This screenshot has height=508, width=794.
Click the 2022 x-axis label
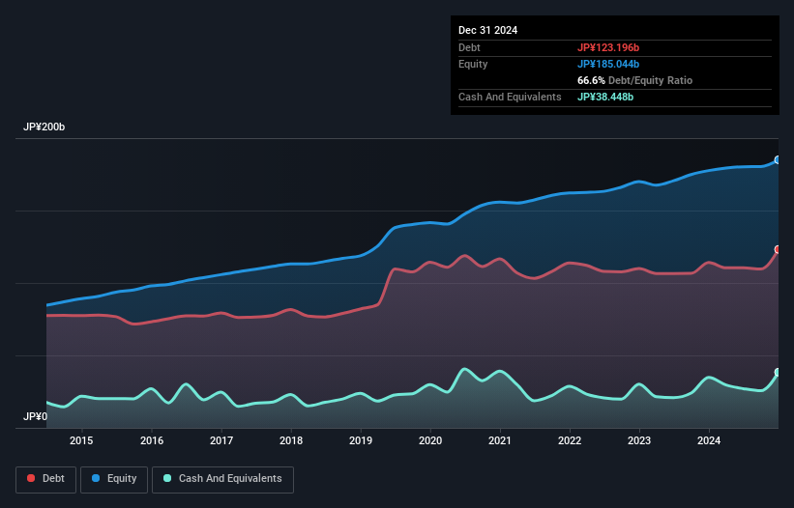(x=570, y=440)
